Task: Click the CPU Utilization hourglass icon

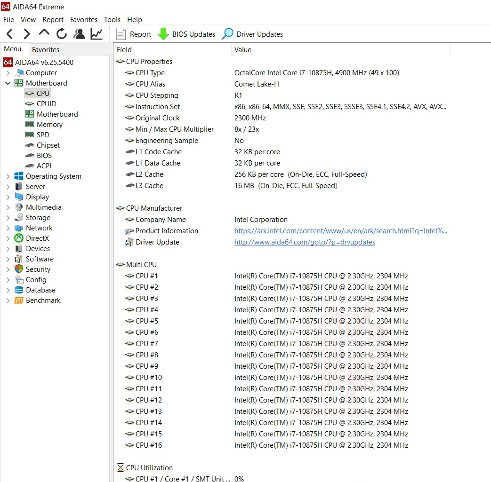Action: click(120, 467)
